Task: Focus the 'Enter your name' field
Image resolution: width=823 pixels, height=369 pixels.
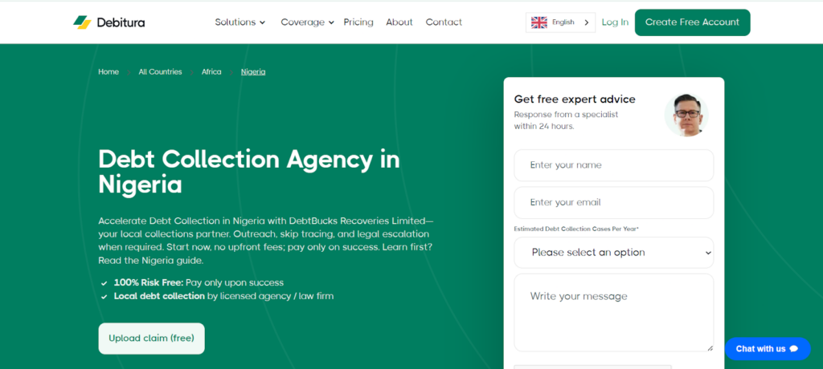Action: coord(614,165)
